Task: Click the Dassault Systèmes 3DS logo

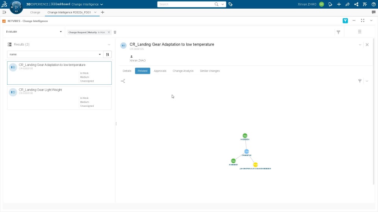Action: click(x=4, y=4)
